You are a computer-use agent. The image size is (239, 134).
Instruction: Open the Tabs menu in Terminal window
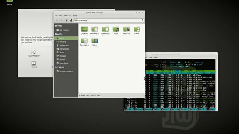click(150, 57)
